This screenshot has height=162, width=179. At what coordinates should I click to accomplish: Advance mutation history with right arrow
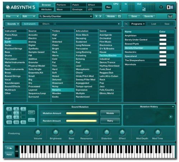pos(171,117)
